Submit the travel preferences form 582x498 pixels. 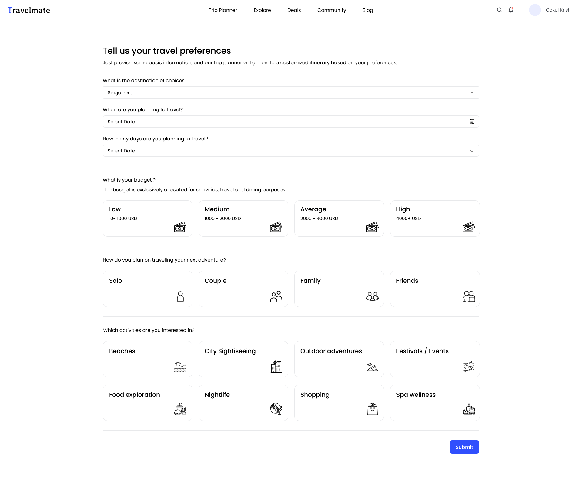(464, 447)
